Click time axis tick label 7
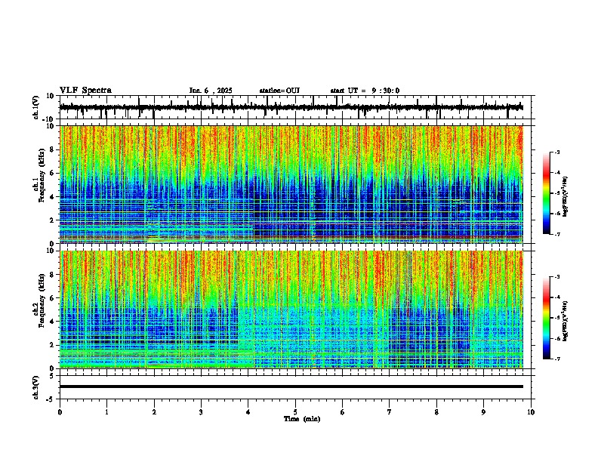The height and width of the screenshot is (462, 598). (x=390, y=412)
